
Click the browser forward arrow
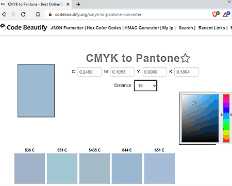pos(13,14)
